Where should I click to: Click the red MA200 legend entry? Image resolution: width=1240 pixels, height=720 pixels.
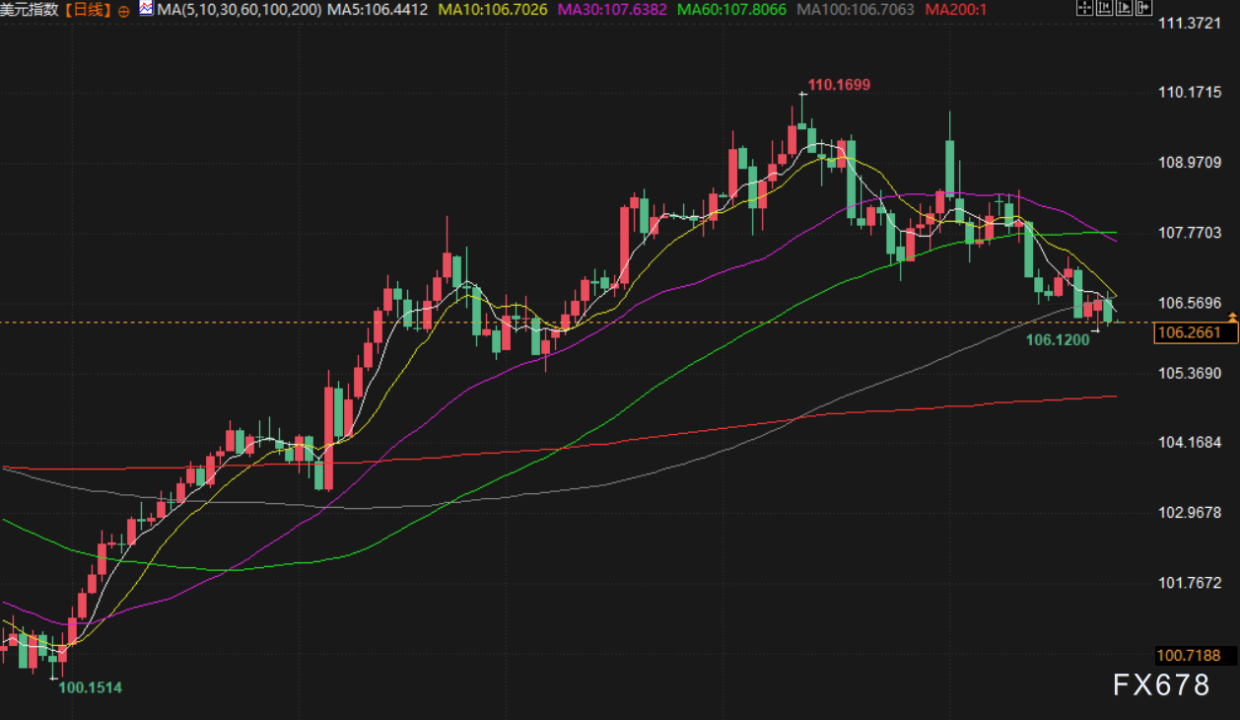[958, 10]
